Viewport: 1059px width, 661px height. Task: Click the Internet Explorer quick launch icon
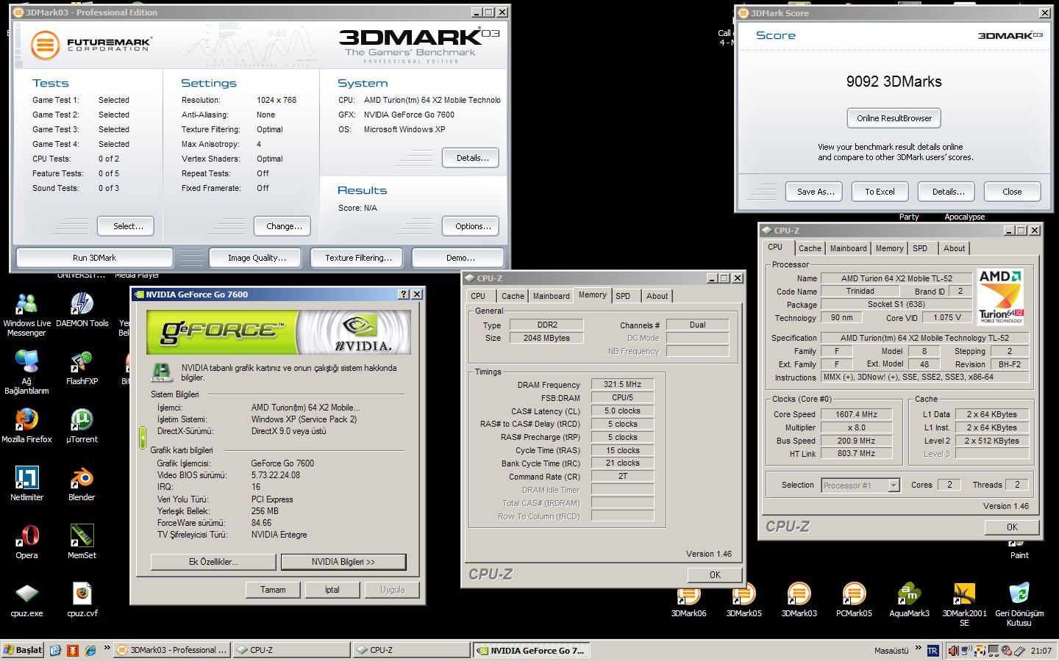90,650
